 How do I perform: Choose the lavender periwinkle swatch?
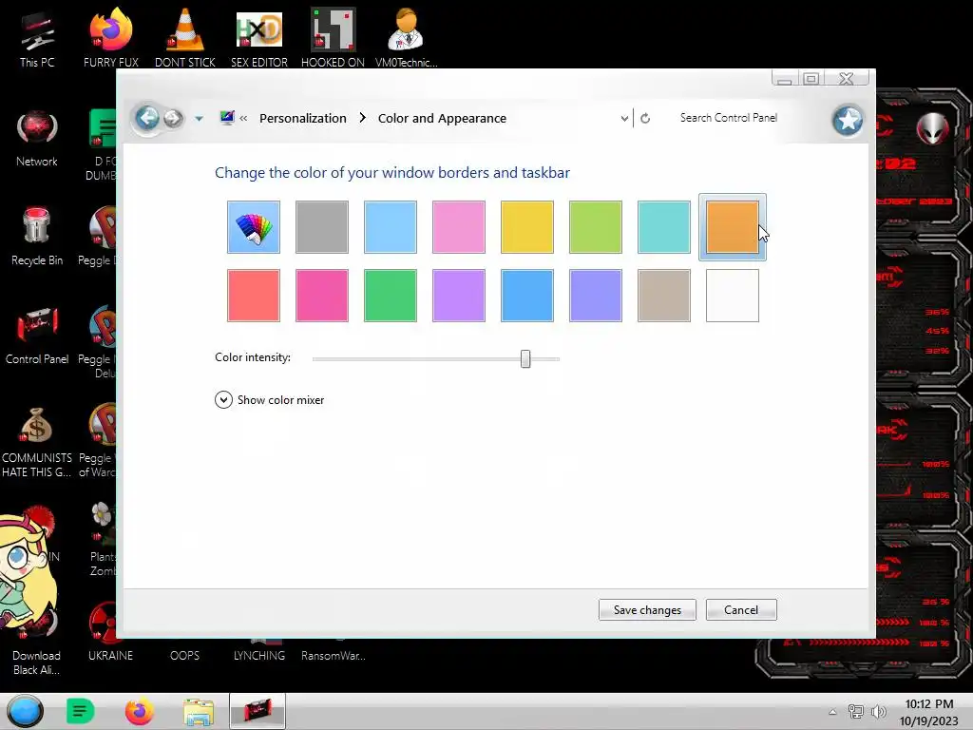point(595,296)
